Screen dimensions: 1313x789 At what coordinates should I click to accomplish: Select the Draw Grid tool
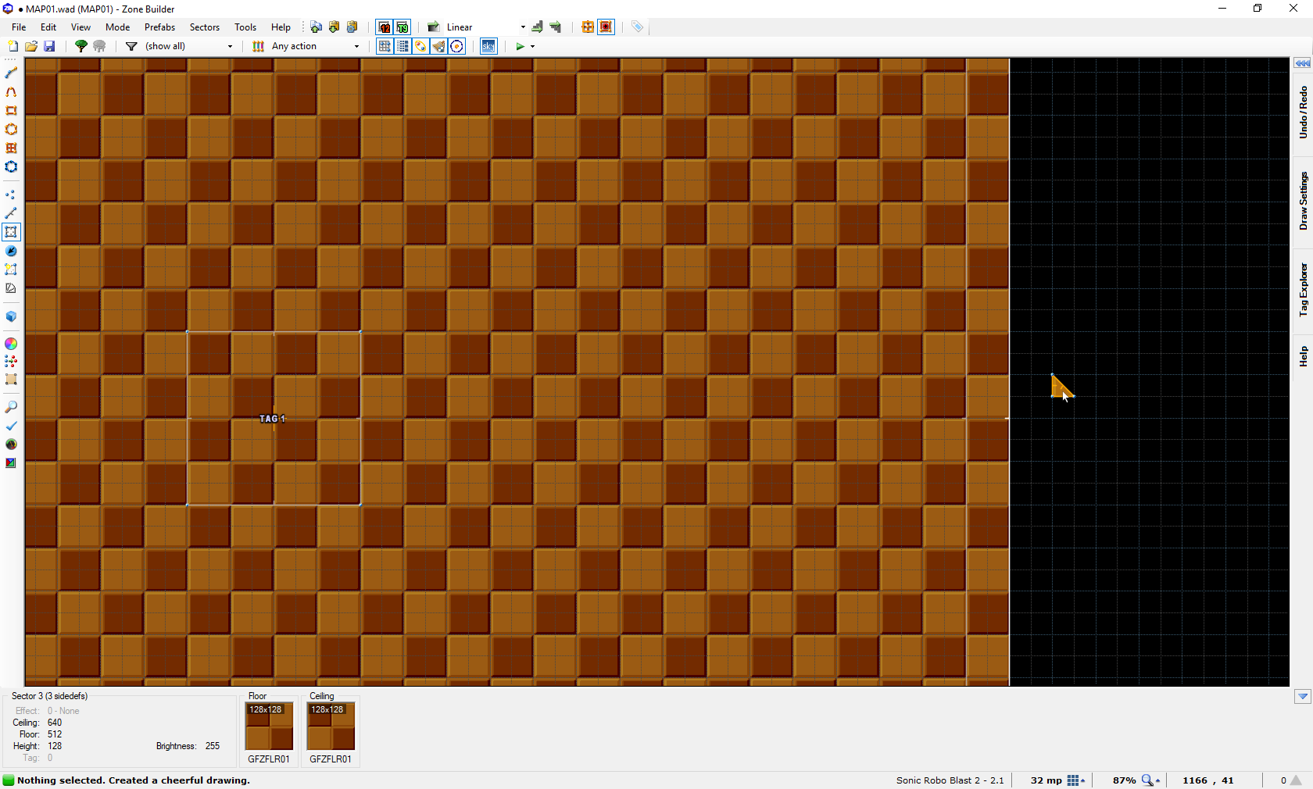(x=11, y=148)
